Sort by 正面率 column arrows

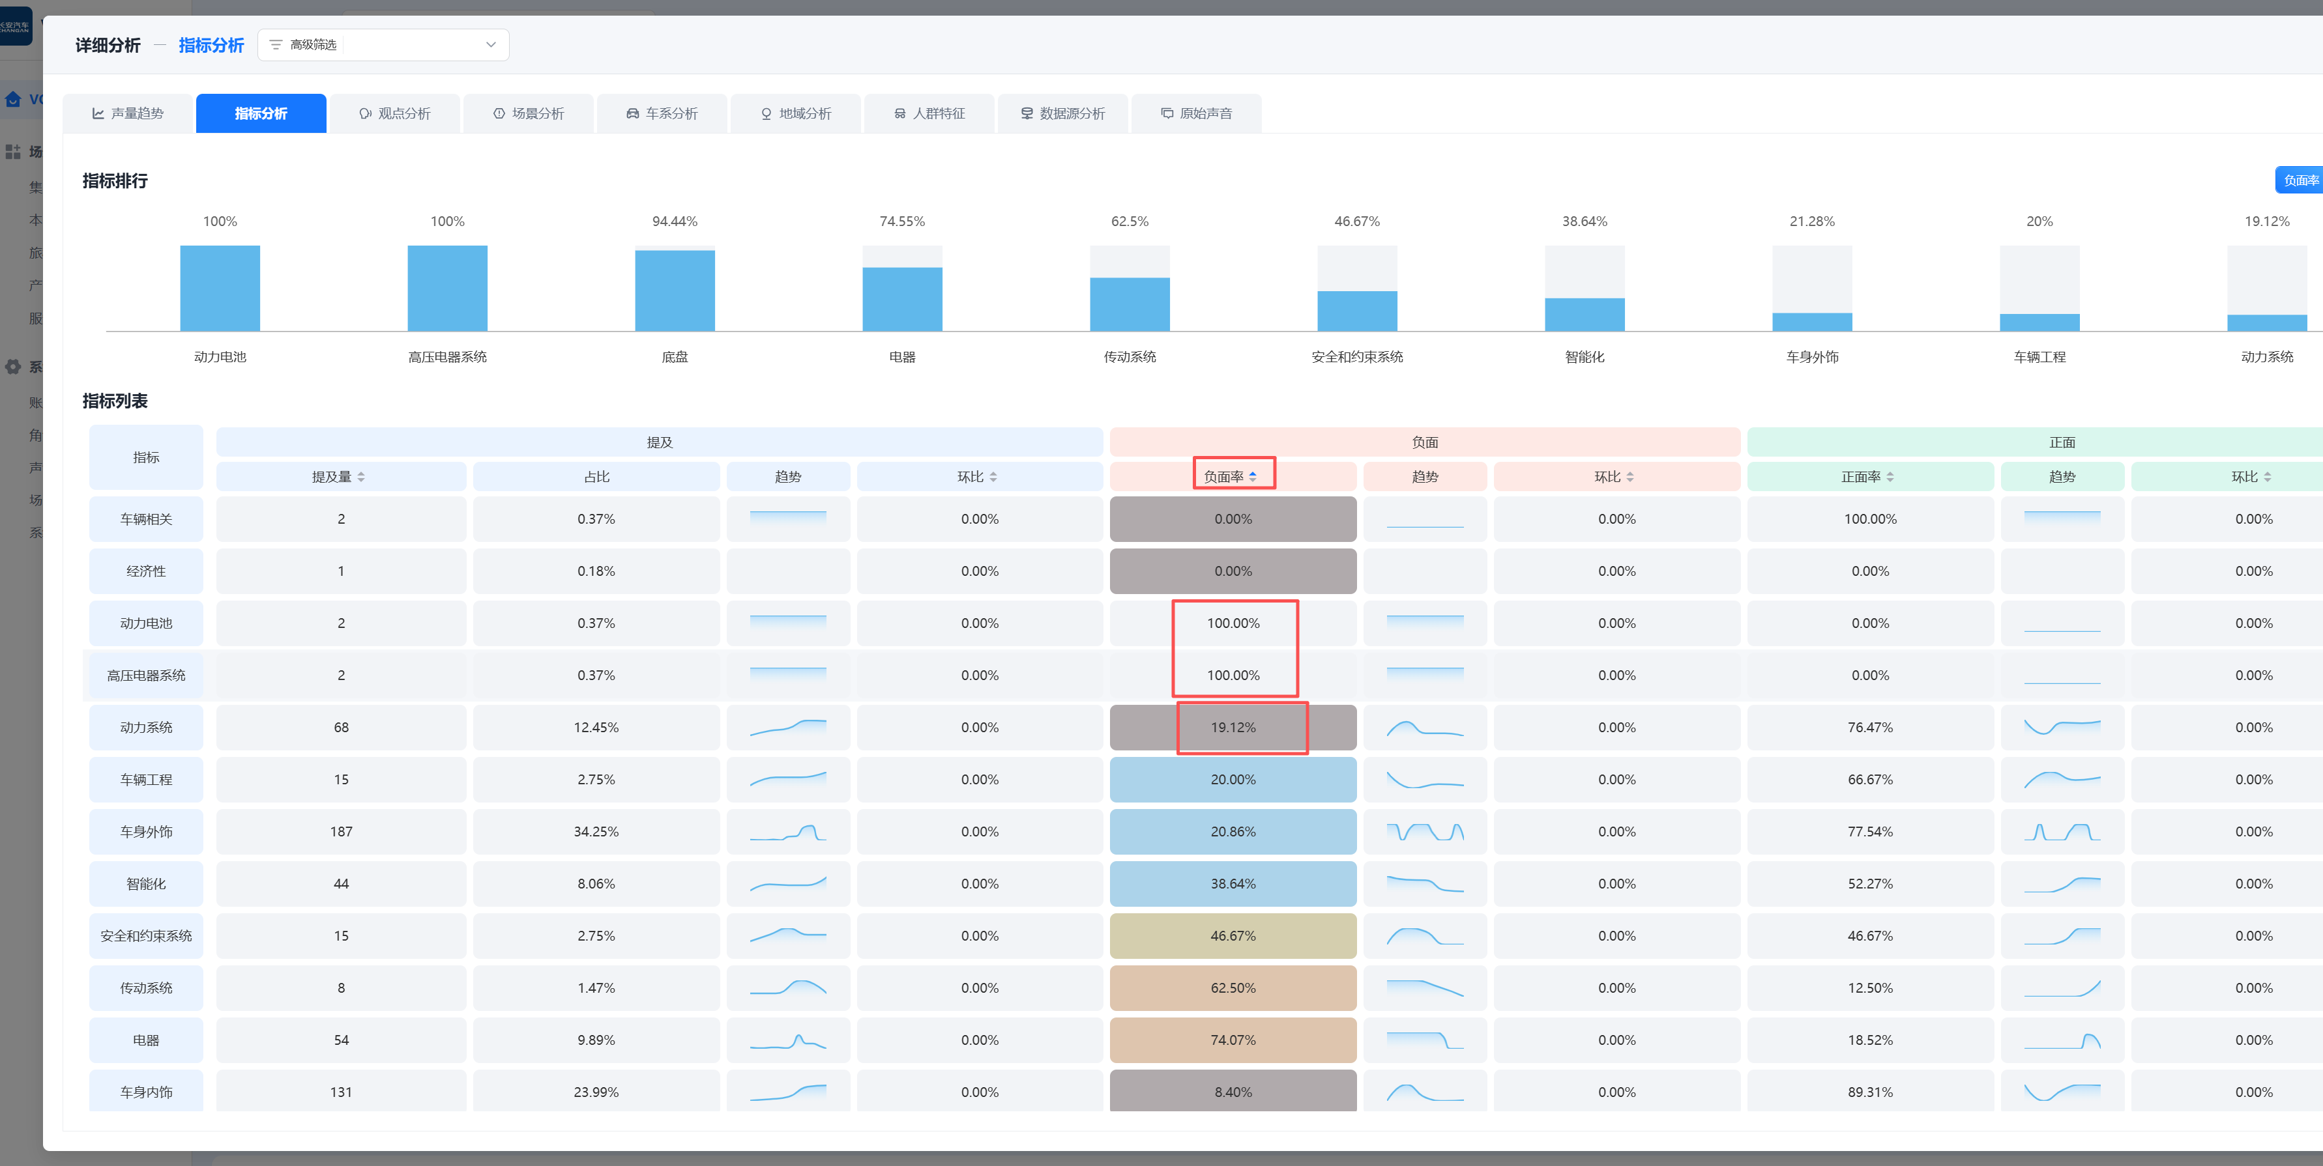[x=1890, y=477]
